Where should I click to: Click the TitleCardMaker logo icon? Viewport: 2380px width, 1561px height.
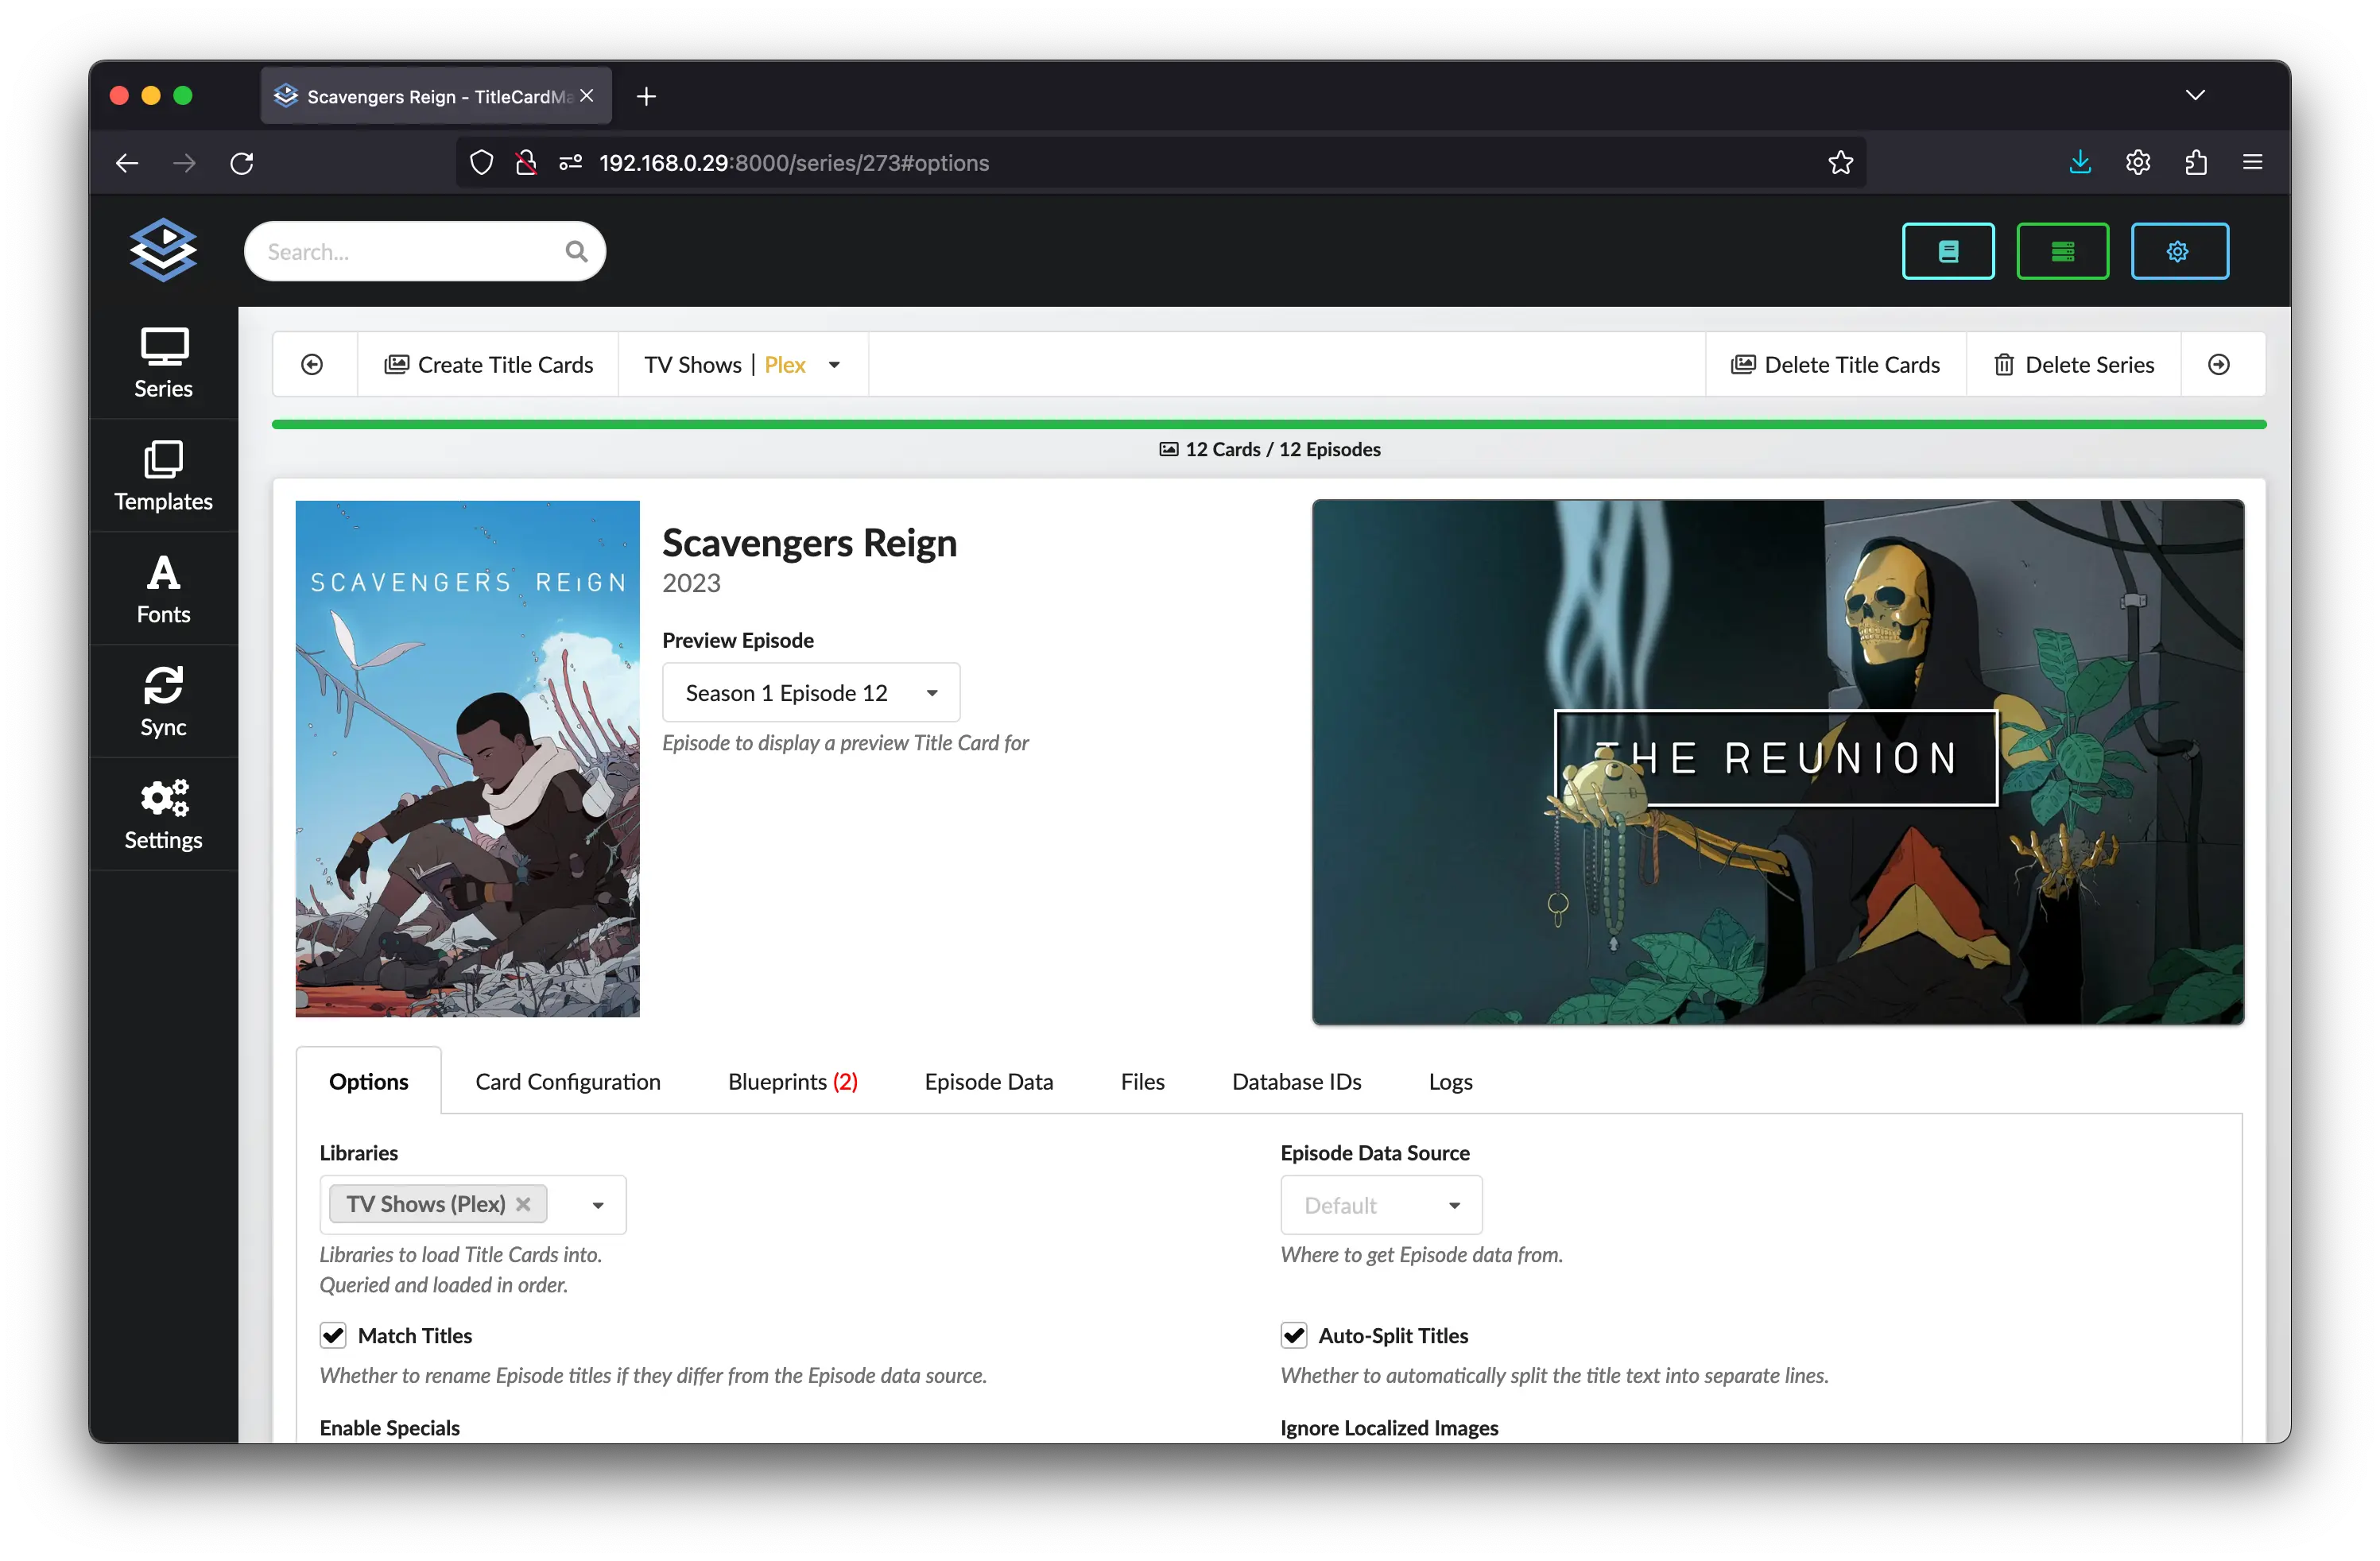pyautogui.click(x=163, y=250)
